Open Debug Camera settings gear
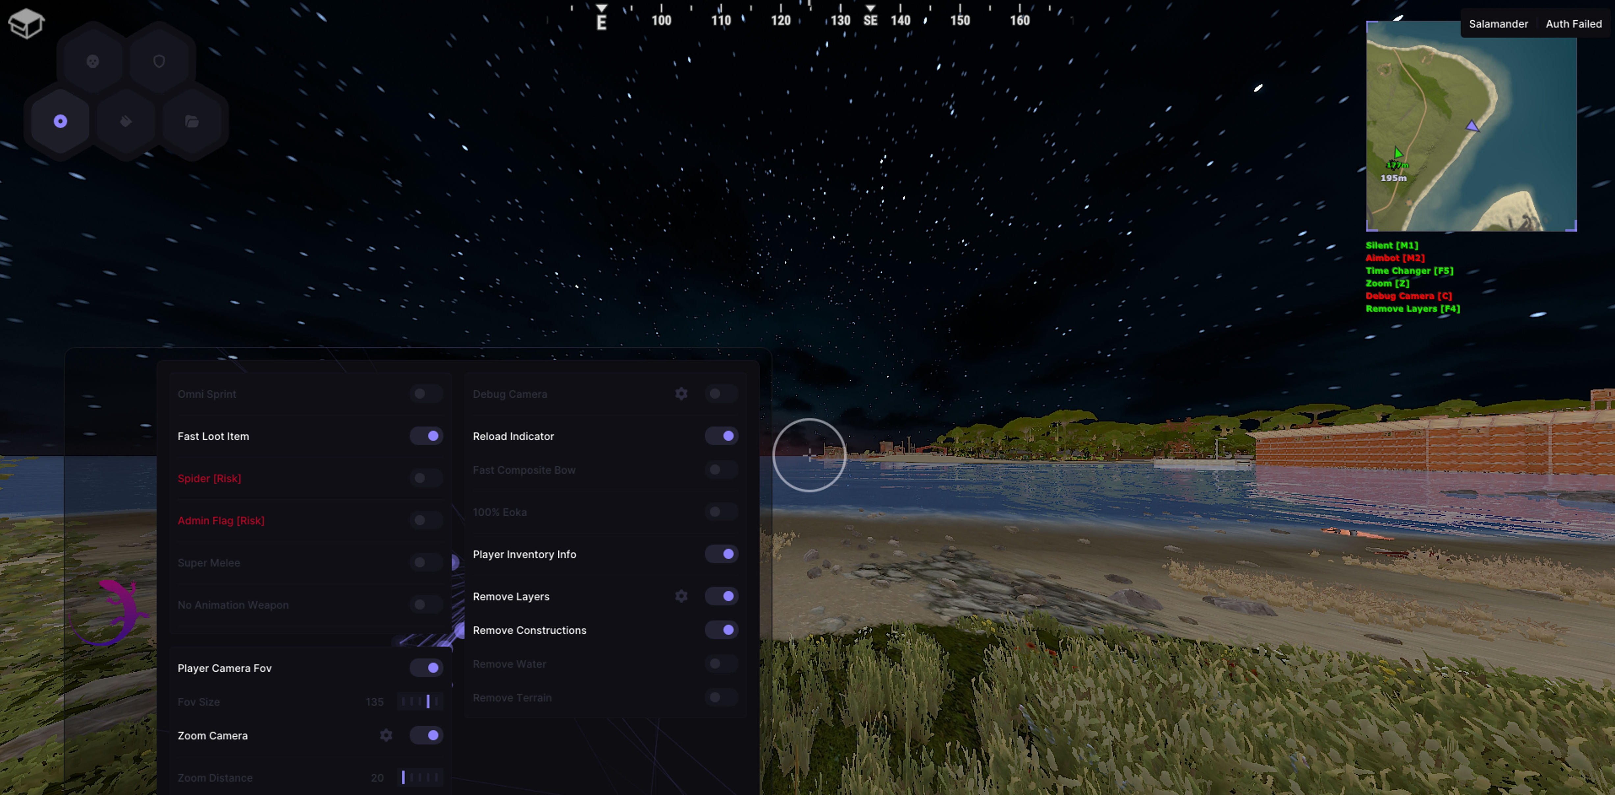1615x795 pixels. click(681, 393)
